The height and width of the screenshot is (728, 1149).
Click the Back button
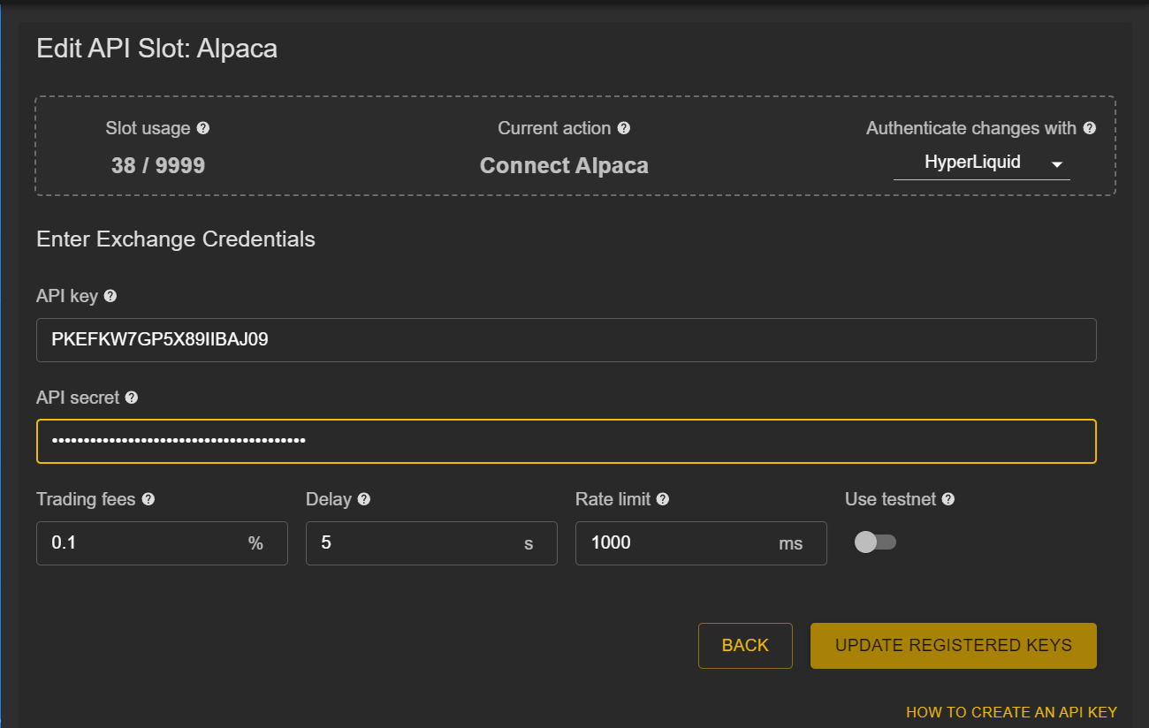pyautogui.click(x=745, y=646)
